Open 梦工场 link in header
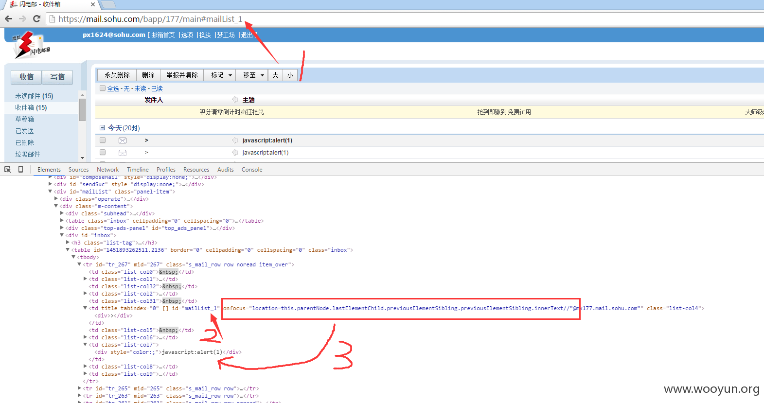Image resolution: width=764 pixels, height=403 pixels. [x=226, y=35]
